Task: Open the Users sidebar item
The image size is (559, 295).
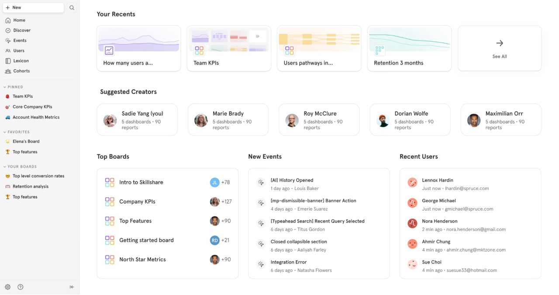Action: [x=19, y=51]
